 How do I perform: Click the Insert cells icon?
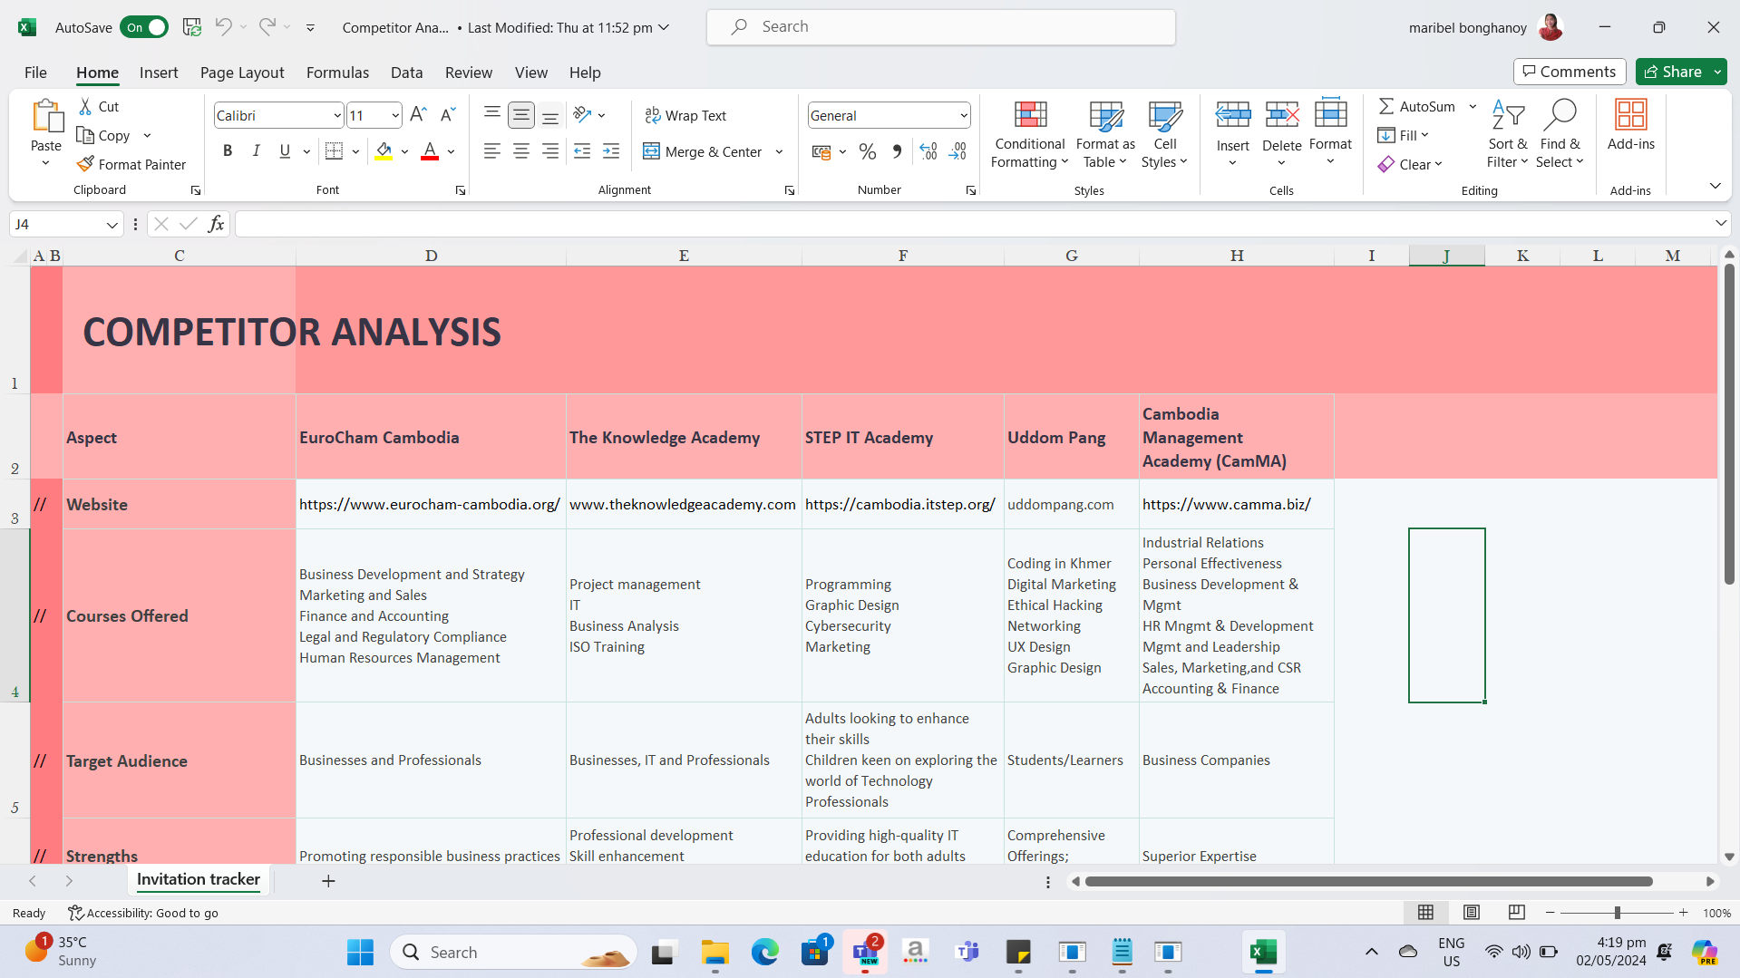point(1232,115)
